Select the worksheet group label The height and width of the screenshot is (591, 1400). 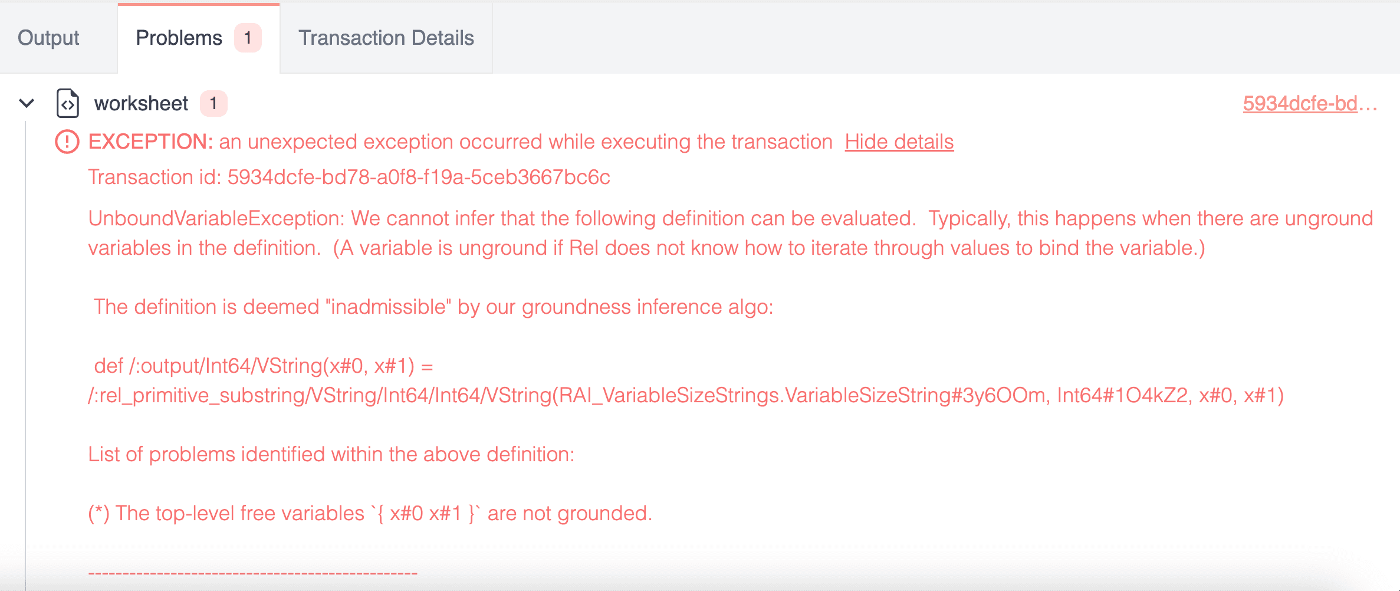click(141, 104)
